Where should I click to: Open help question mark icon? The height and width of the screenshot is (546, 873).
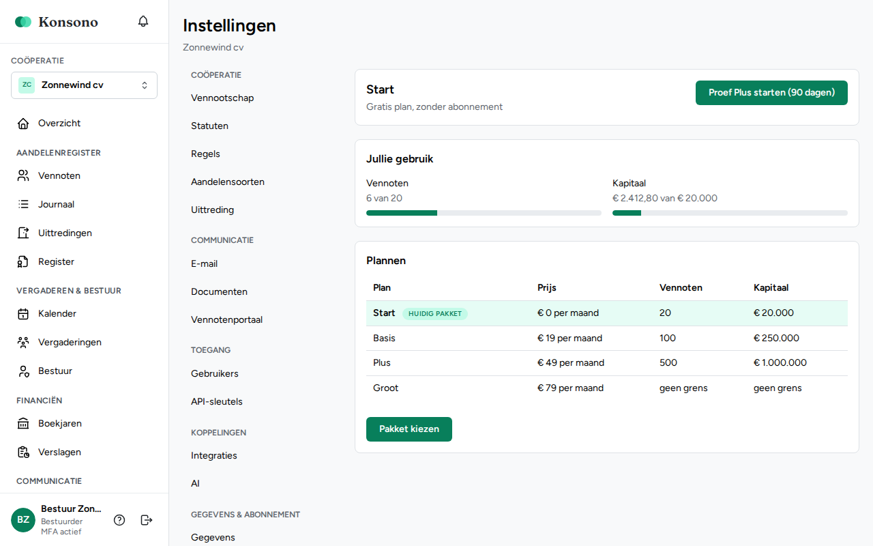[x=119, y=520]
